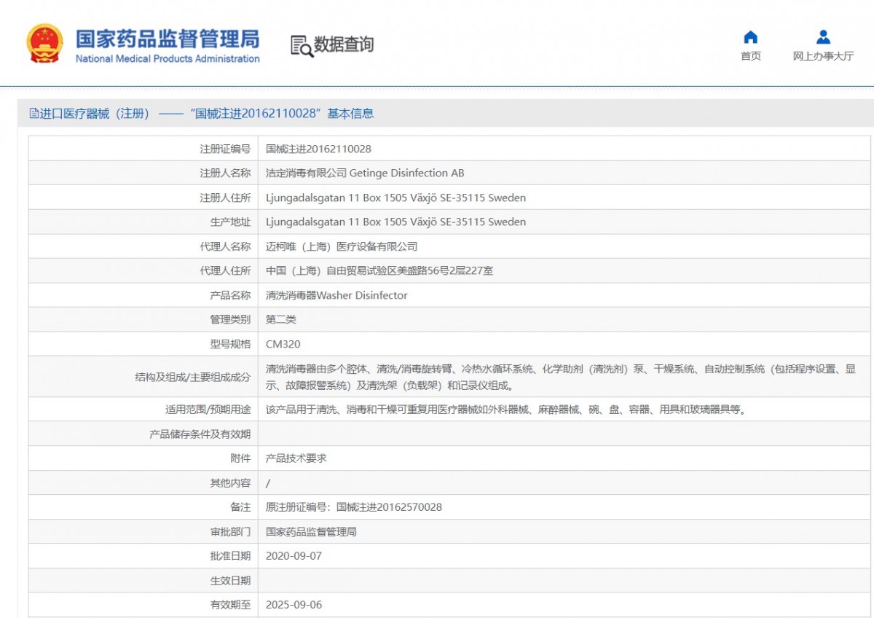The height and width of the screenshot is (618, 874).
Task: Select registration number 国械注进20162110028 value
Action: (318, 149)
